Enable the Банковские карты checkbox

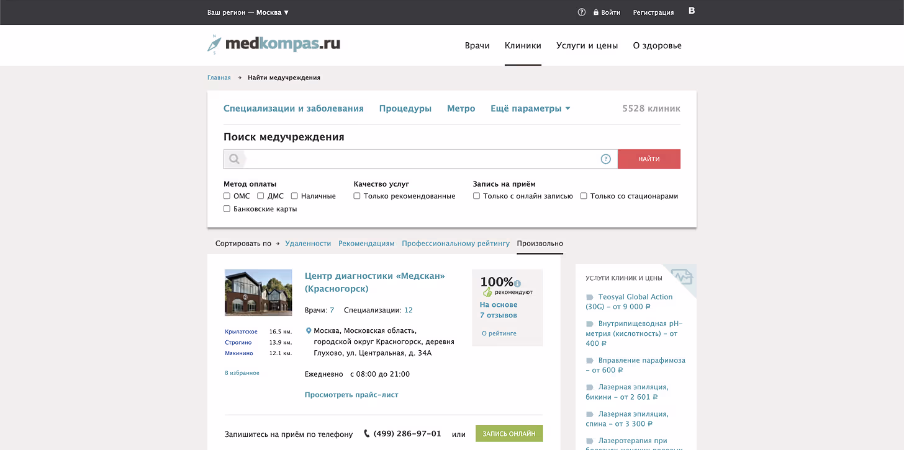[227, 209]
